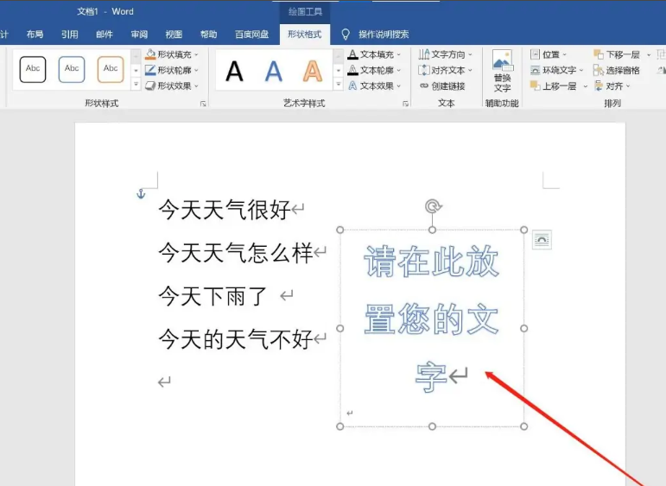666x486 pixels.
Task: Switch to the 帮助 tab
Action: coord(208,35)
